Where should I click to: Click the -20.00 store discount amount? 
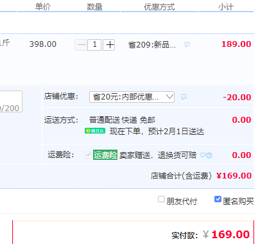(x=237, y=98)
